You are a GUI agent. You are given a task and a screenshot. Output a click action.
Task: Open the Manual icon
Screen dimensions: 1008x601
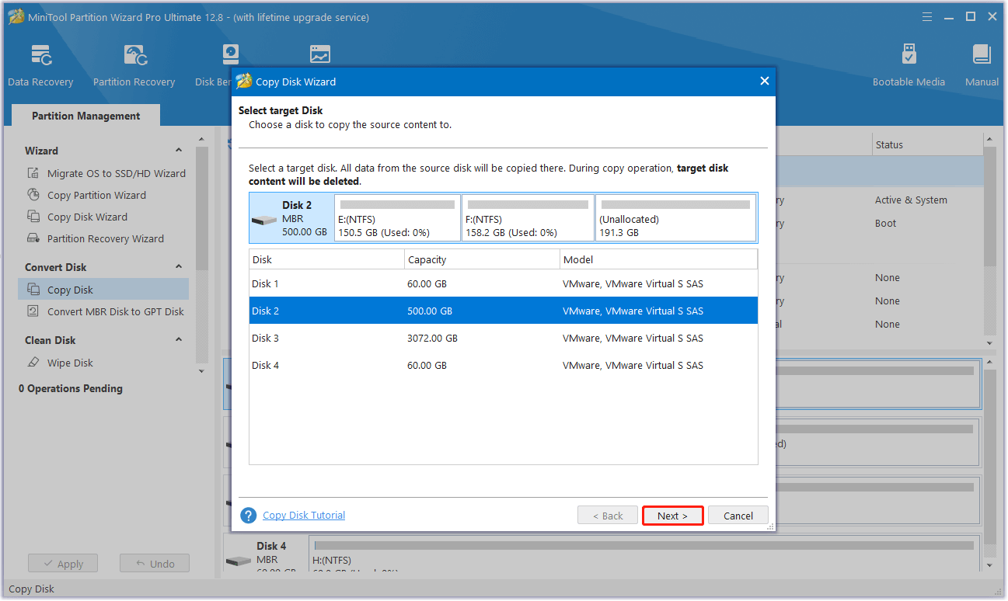coord(982,65)
